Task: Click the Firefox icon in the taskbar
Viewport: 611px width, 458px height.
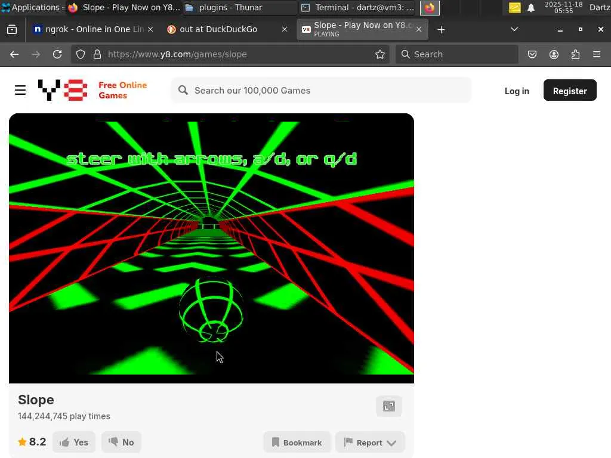Action: point(430,8)
